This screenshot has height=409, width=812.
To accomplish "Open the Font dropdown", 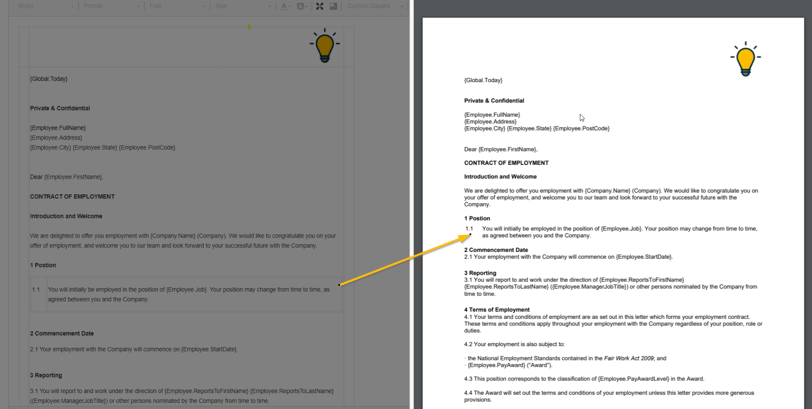I will click(x=177, y=6).
